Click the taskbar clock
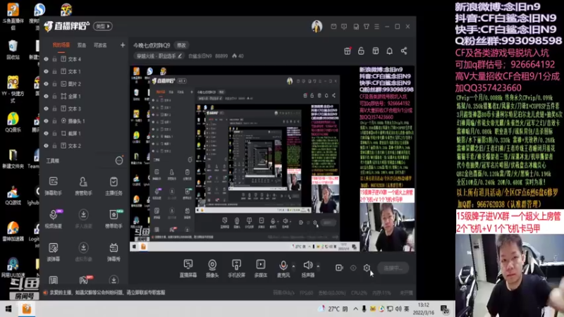 (424, 309)
